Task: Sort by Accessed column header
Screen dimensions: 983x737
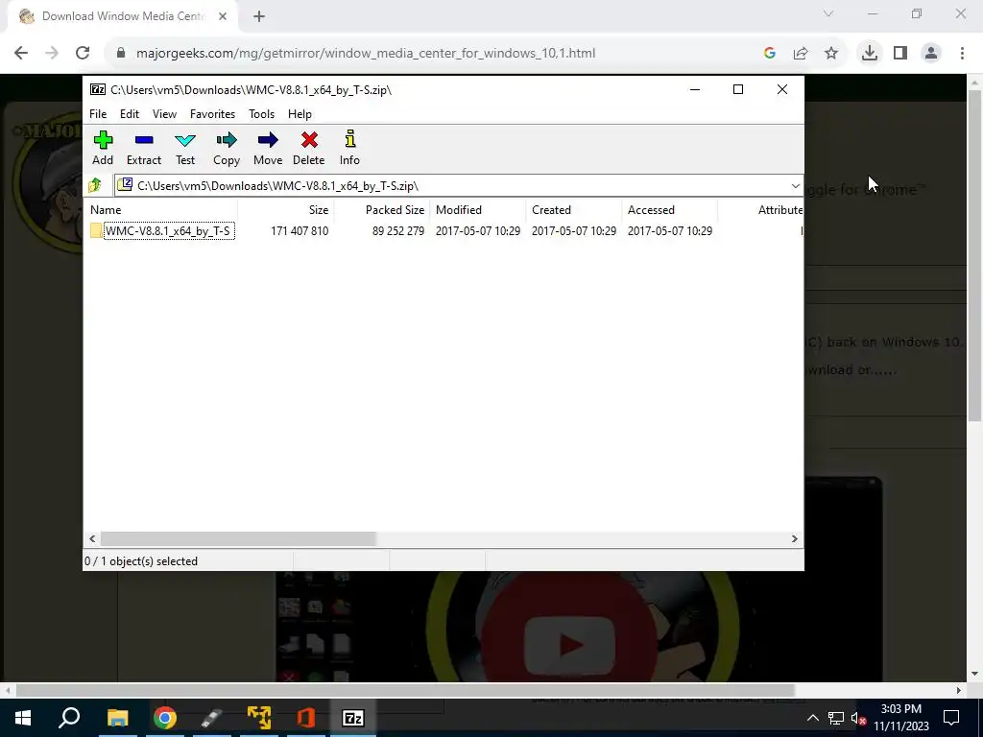Action: tap(669, 210)
